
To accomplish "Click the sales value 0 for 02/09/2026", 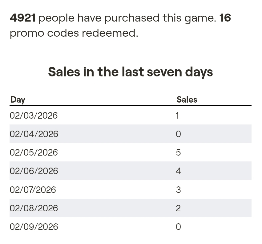I will (178, 227).
